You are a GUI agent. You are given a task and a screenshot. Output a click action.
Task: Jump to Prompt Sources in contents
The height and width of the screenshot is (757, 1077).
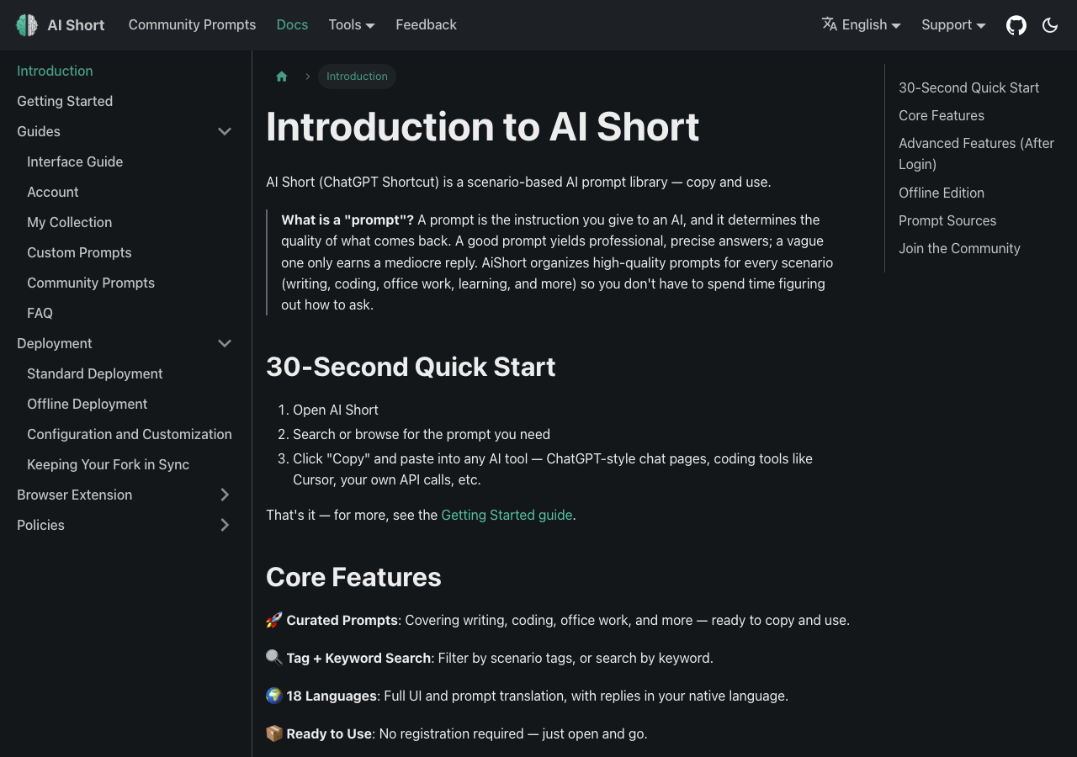pos(947,220)
